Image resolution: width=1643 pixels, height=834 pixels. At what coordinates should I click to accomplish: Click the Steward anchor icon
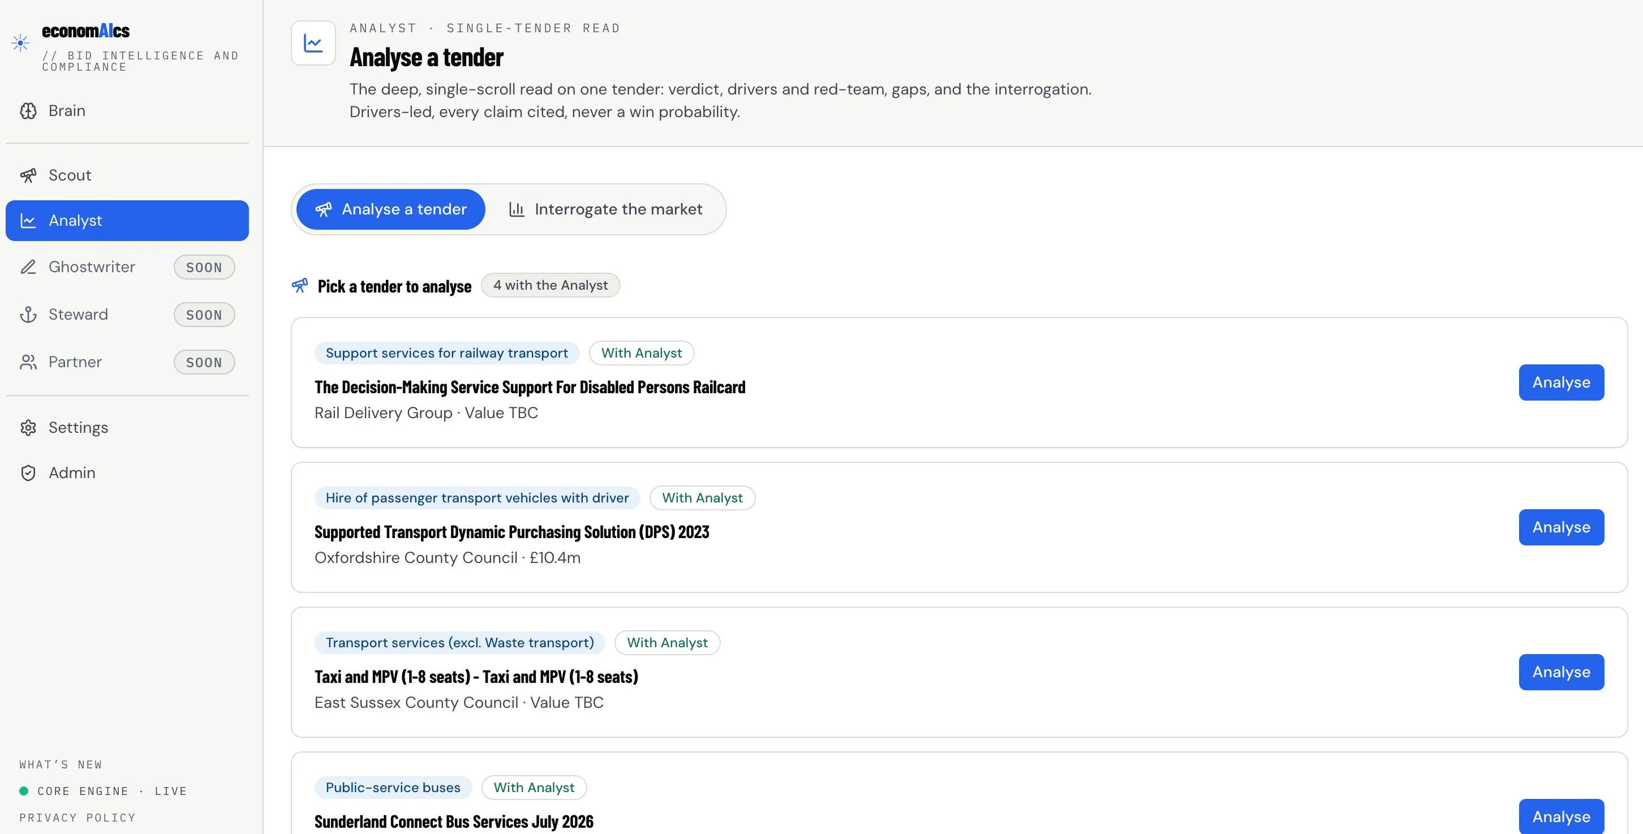click(x=28, y=315)
